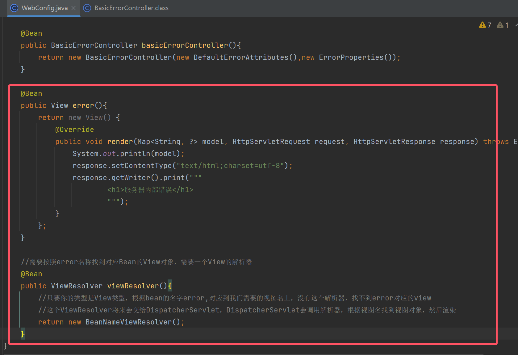Click the WebConfig.java class file icon
The image size is (518, 355).
point(14,8)
